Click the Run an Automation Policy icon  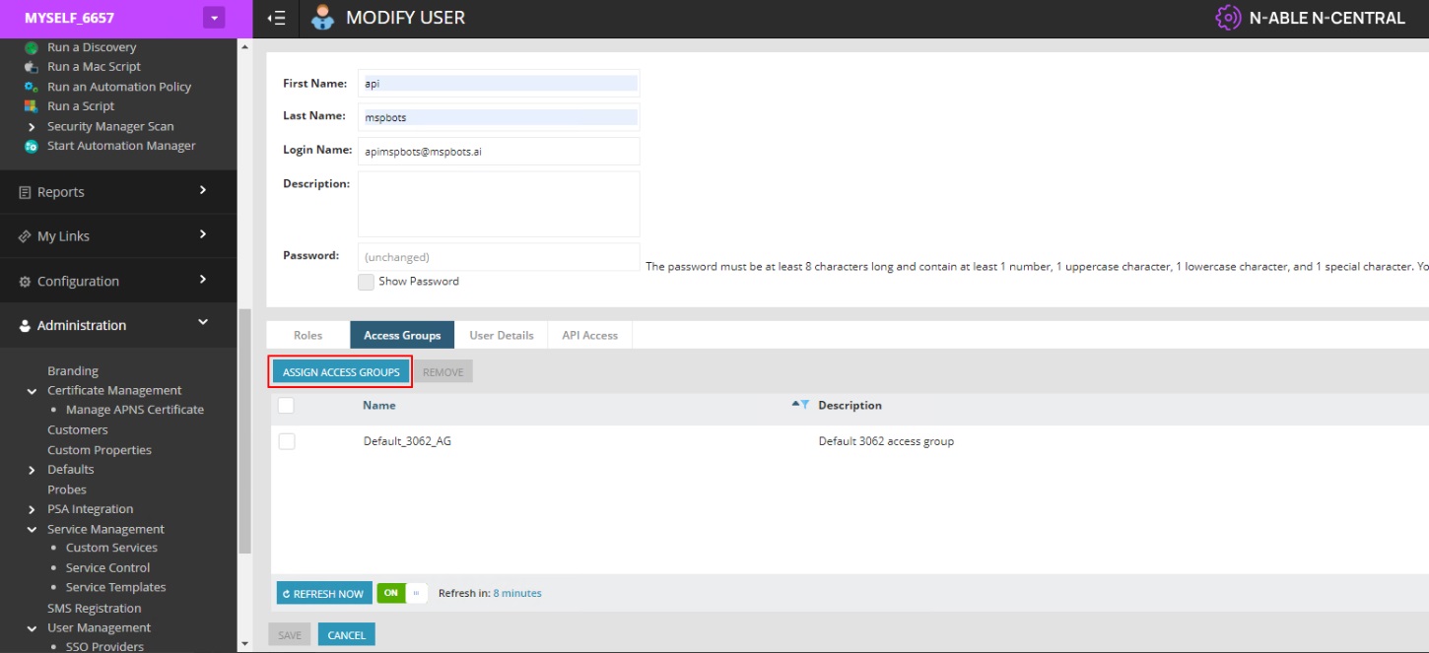31,87
